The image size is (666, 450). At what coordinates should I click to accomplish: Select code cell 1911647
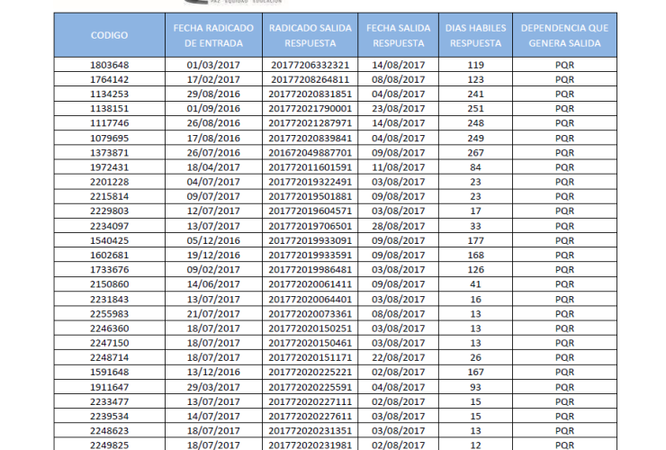pos(109,387)
